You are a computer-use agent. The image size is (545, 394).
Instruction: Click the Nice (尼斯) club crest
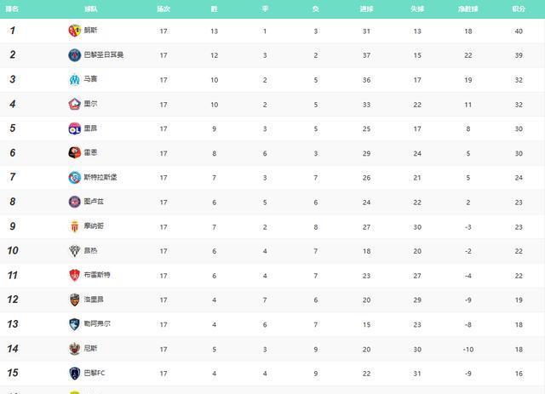pyautogui.click(x=74, y=348)
